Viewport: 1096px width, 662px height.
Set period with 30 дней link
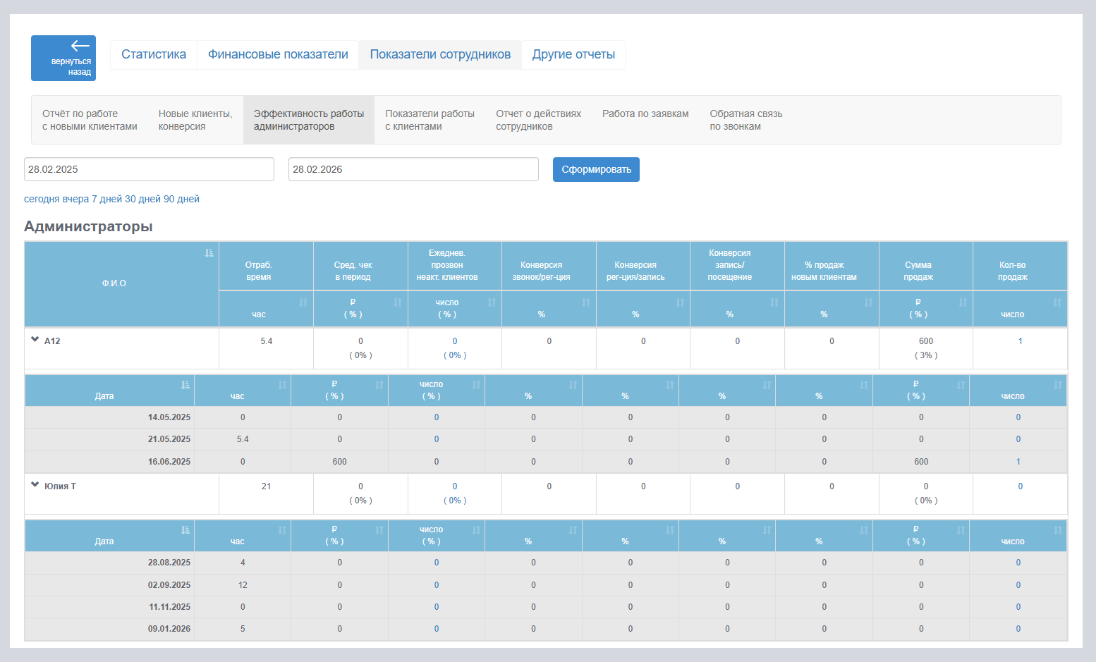click(142, 199)
